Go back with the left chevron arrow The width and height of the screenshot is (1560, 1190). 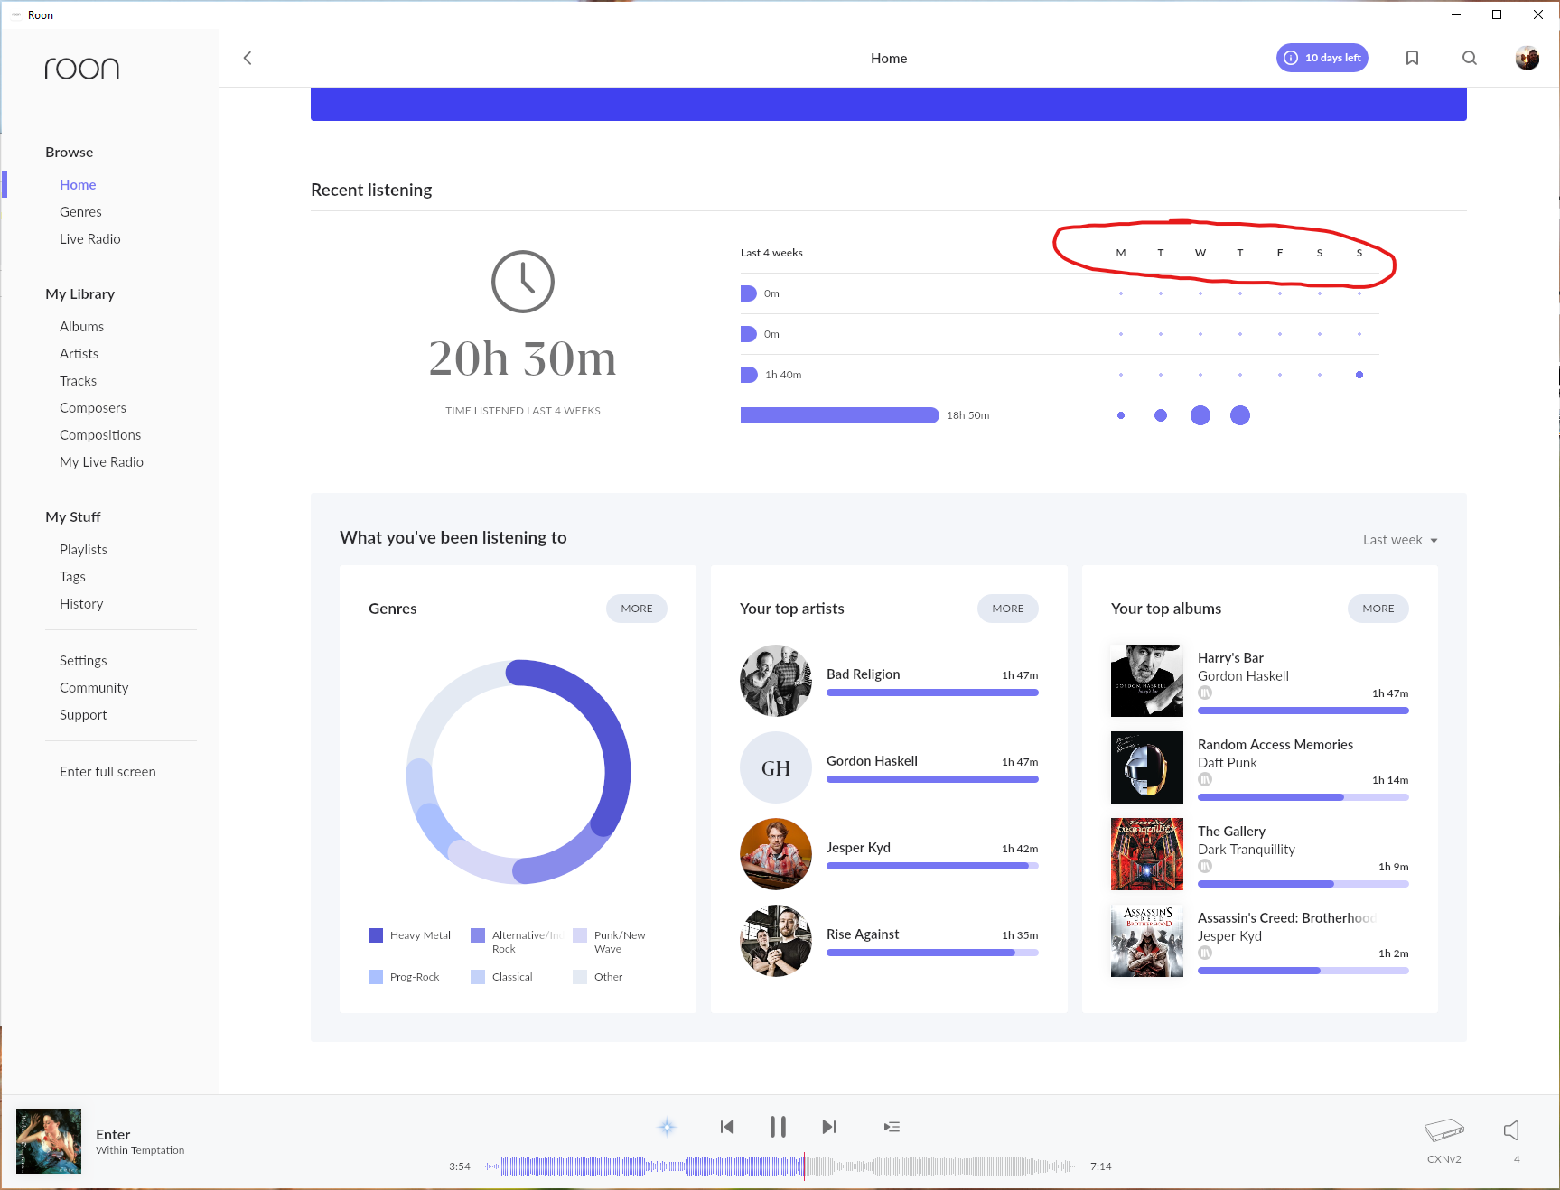coord(248,58)
